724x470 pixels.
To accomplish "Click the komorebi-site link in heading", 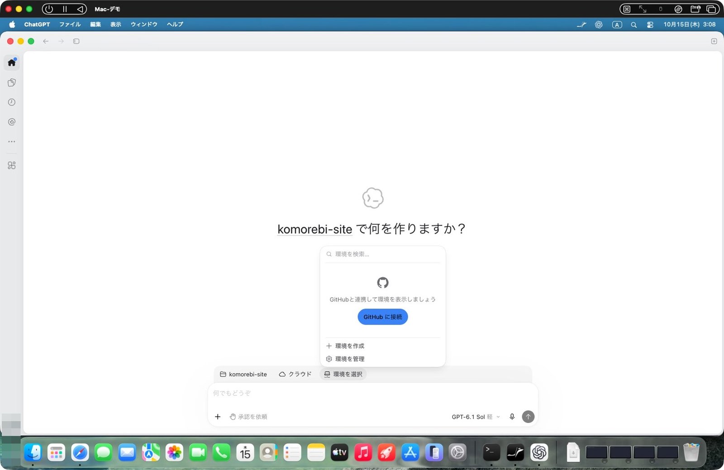I will click(x=315, y=229).
